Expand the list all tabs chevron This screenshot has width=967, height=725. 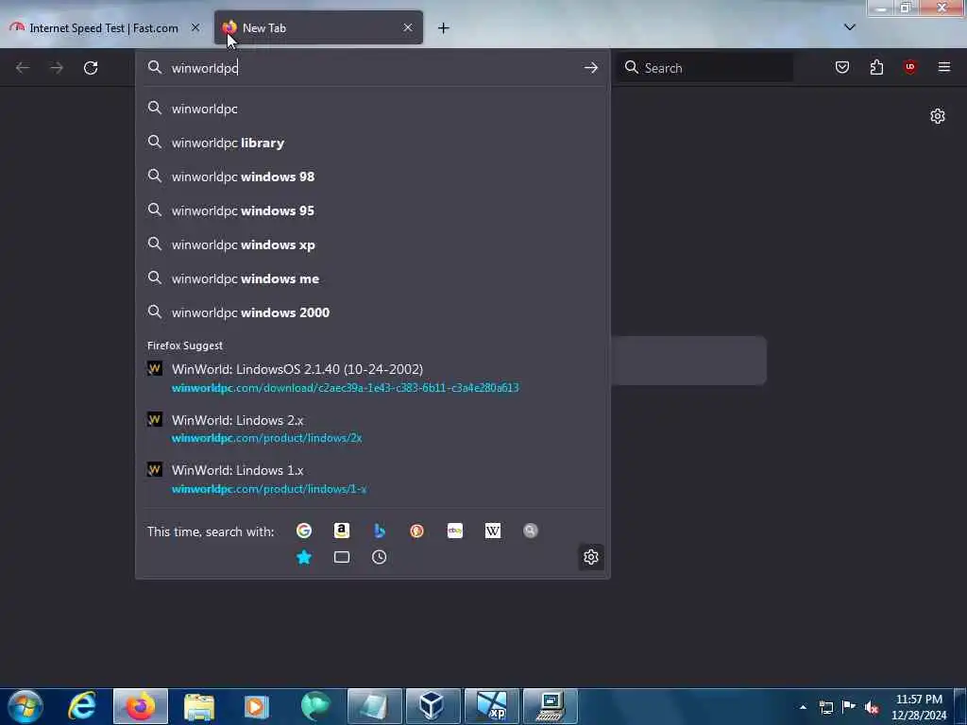[850, 27]
